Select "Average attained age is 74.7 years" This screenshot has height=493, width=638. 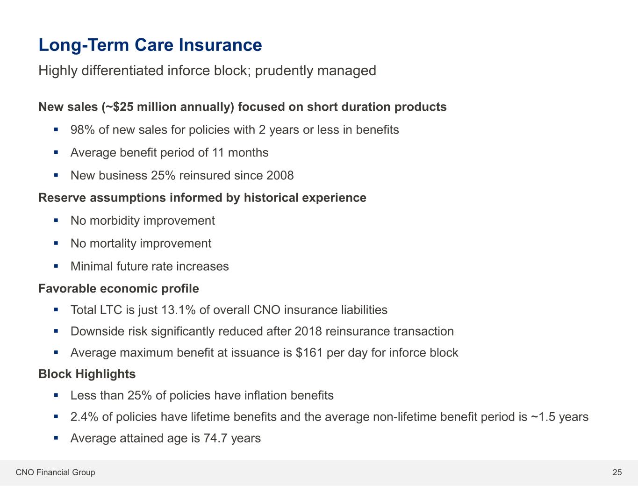click(x=165, y=438)
